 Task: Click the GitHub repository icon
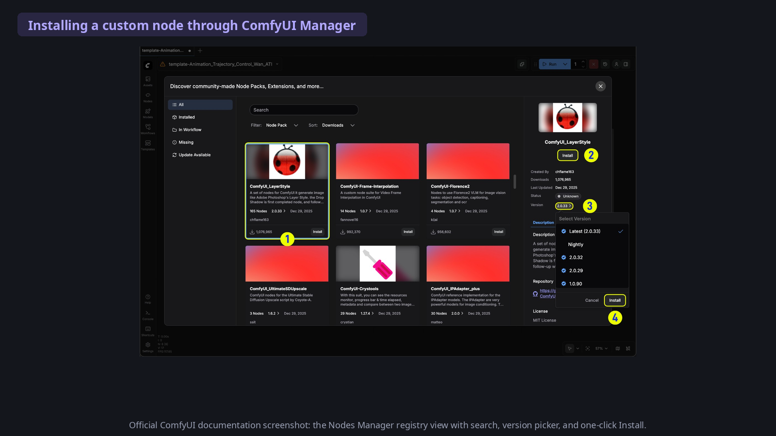tap(535, 294)
